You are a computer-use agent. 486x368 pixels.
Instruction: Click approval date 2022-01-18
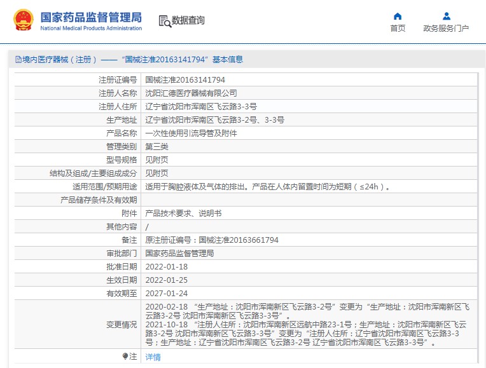[x=167, y=267]
